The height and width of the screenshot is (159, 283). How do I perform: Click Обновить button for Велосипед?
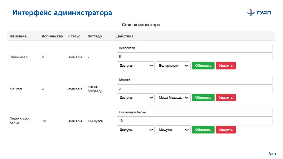203,66
